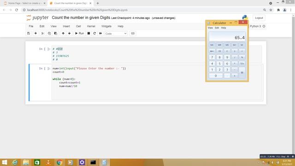
Task: Open the Jupyter View menu
Action: [53, 26]
